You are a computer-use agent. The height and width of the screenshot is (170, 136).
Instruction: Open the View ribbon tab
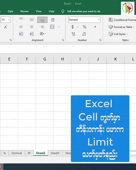tap(39, 11)
